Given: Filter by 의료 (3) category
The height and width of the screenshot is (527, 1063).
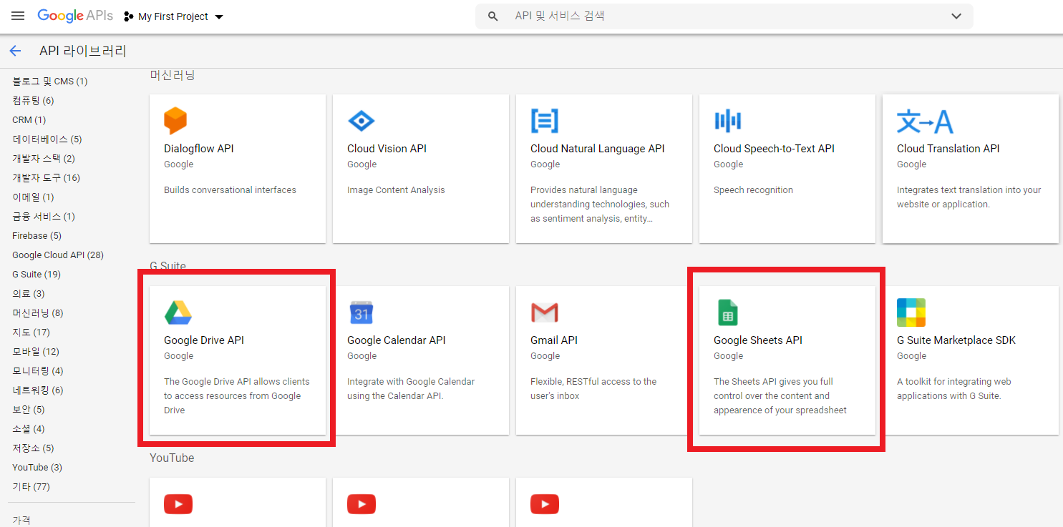Looking at the screenshot, I should 29,294.
